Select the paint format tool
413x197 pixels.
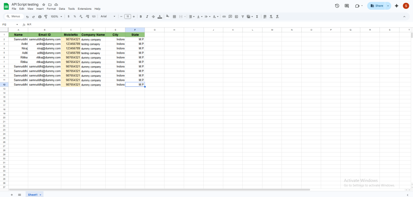click(x=46, y=17)
